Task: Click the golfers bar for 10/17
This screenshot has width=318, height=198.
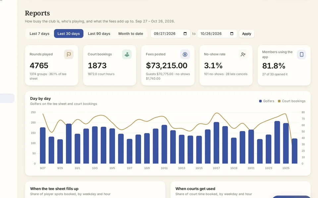Action: tap(216, 143)
